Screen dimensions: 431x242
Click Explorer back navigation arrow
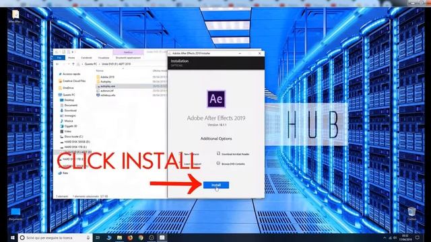point(57,64)
